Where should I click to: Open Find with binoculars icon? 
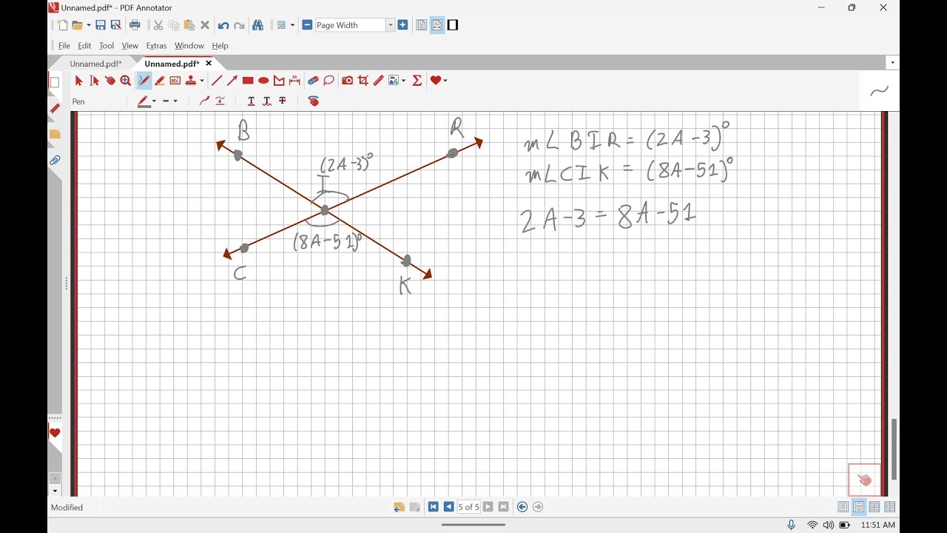pos(257,25)
